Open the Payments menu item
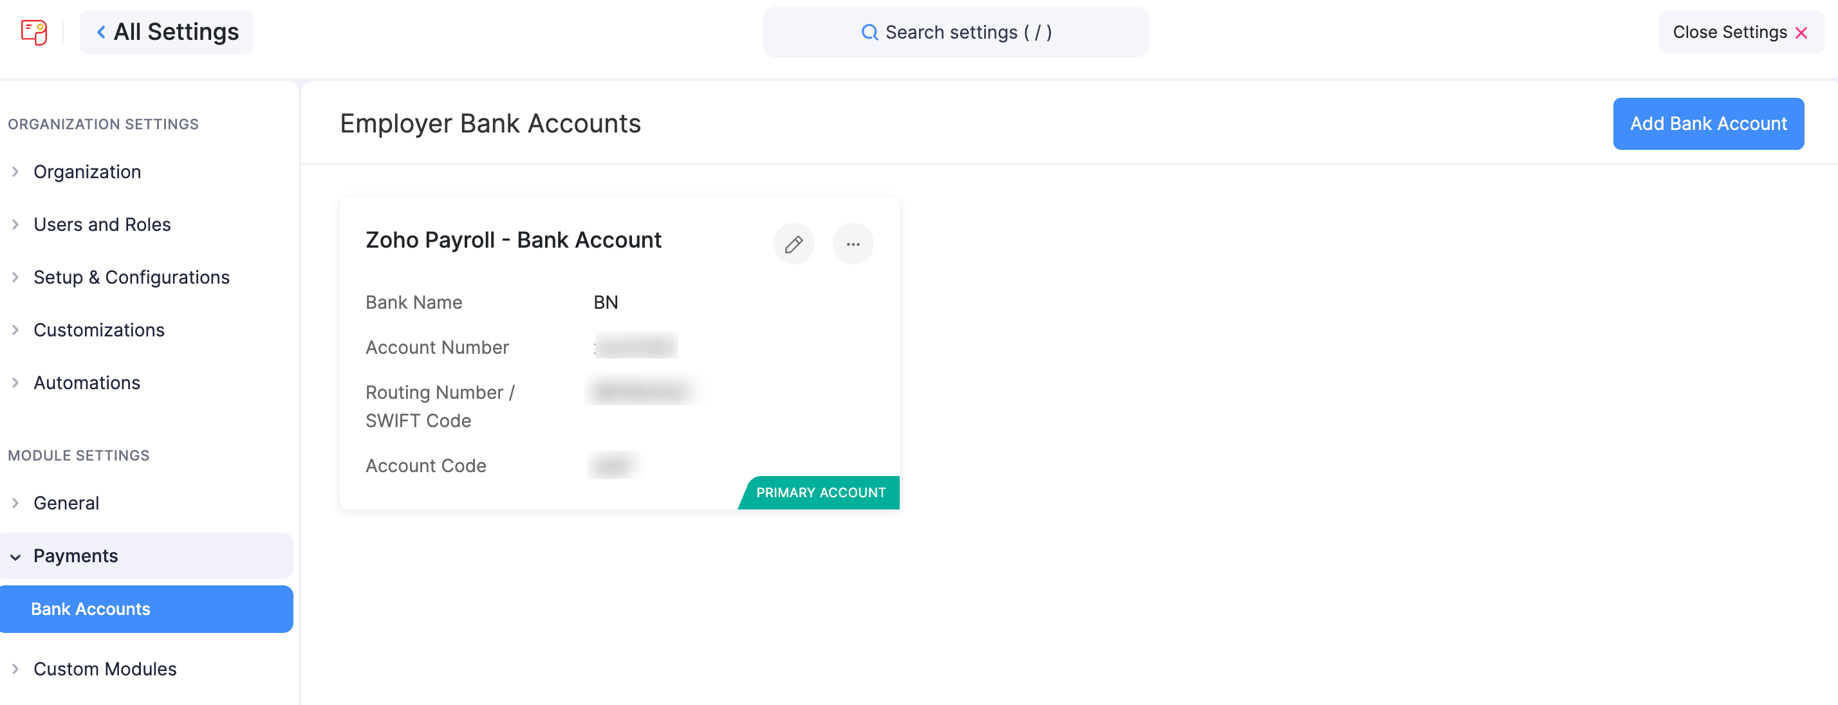The image size is (1838, 705). pyautogui.click(x=76, y=555)
